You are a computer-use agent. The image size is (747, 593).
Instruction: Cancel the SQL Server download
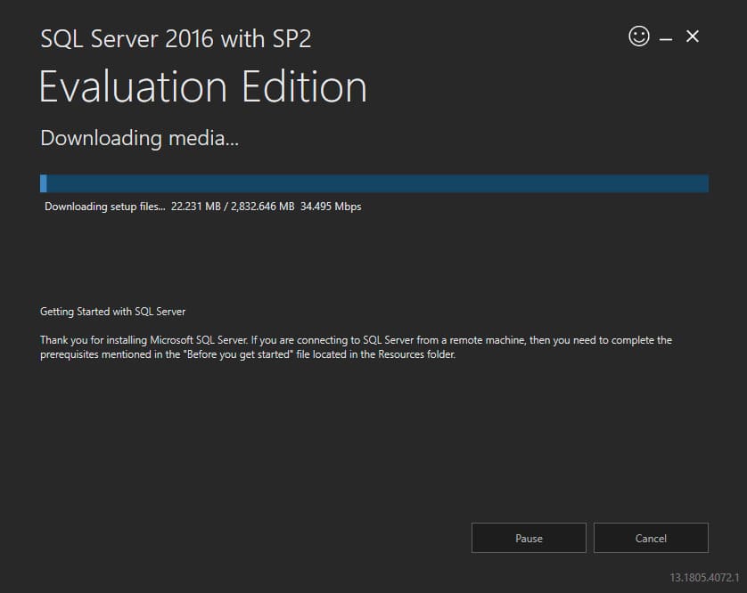click(x=651, y=538)
